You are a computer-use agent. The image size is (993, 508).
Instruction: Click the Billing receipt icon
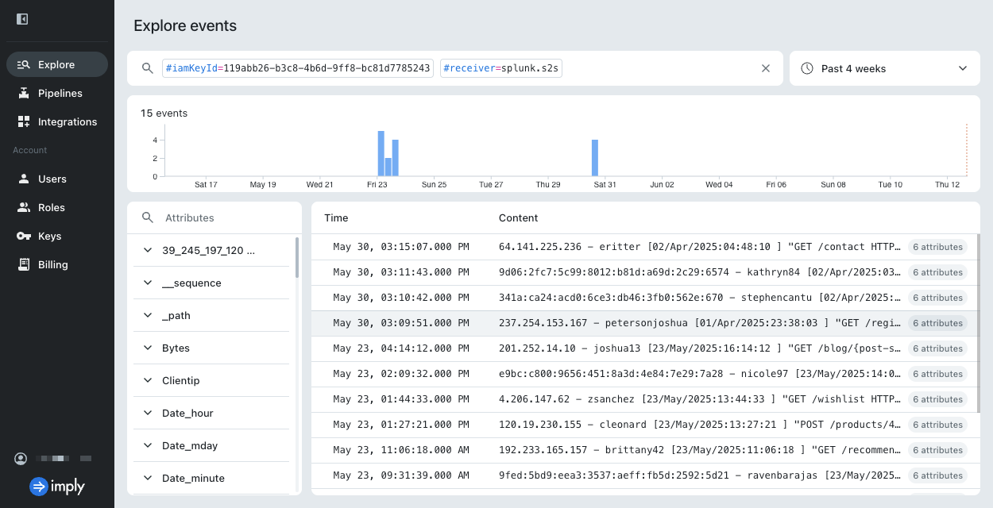tap(24, 264)
